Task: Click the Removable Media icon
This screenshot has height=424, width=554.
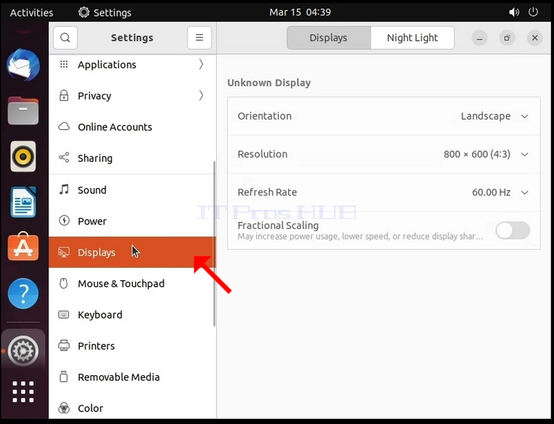Action: click(x=64, y=377)
